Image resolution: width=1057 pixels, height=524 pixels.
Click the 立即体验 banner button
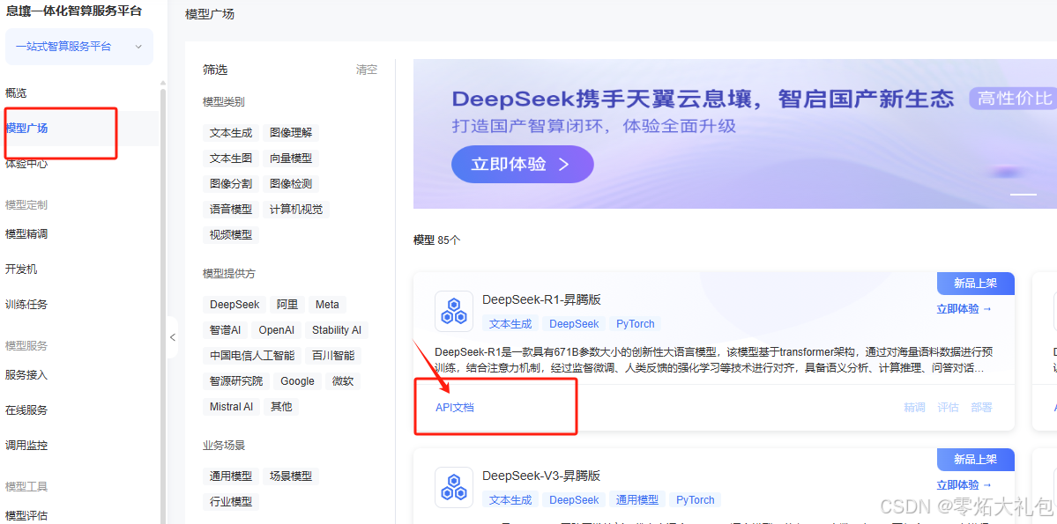coord(523,165)
